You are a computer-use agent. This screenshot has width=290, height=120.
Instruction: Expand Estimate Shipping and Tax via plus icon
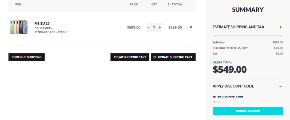click(281, 27)
